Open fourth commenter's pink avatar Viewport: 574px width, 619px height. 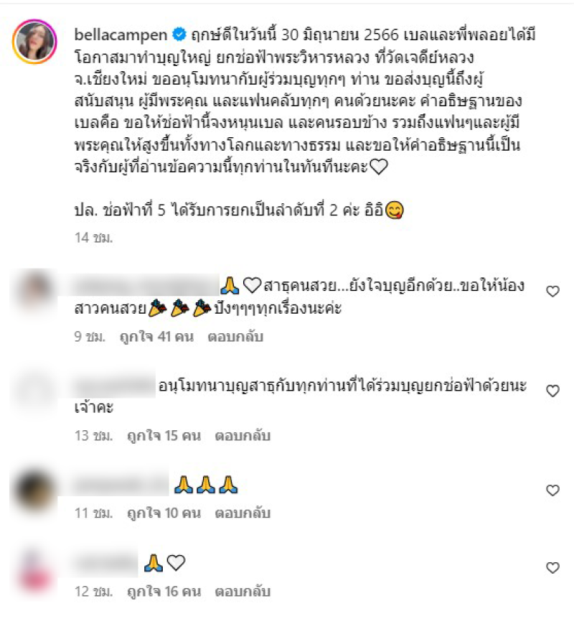point(34,569)
